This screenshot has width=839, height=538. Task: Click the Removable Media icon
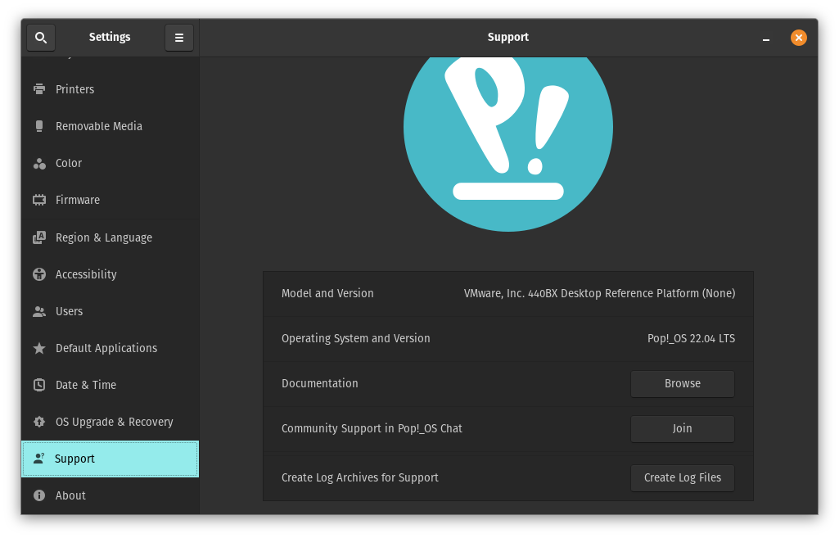39,126
